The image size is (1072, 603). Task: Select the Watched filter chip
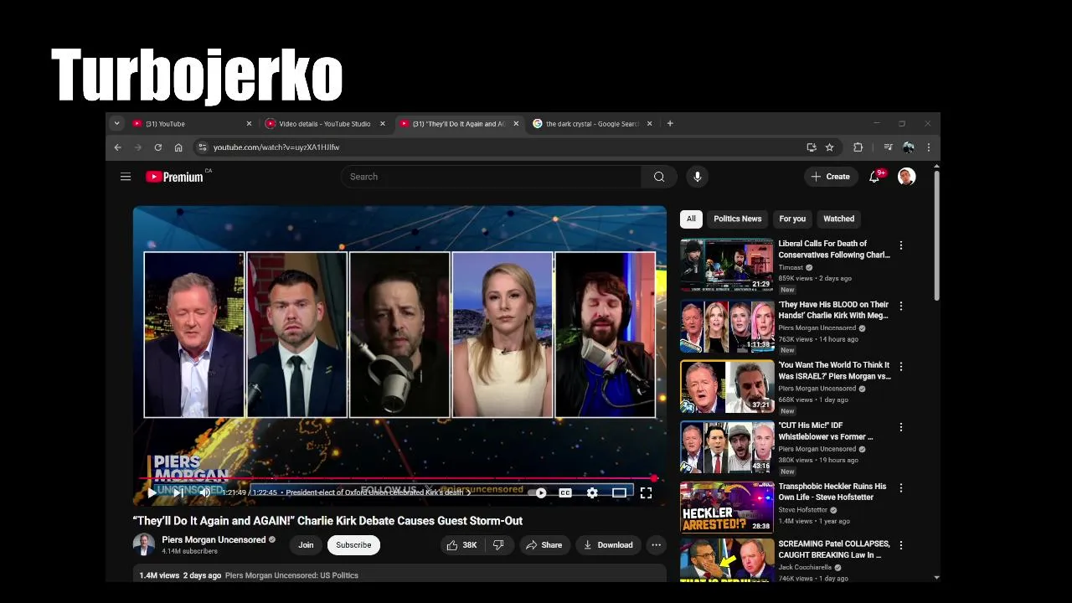[x=838, y=219]
